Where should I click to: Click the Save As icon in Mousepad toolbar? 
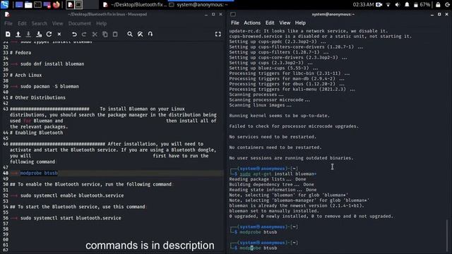tap(39, 35)
